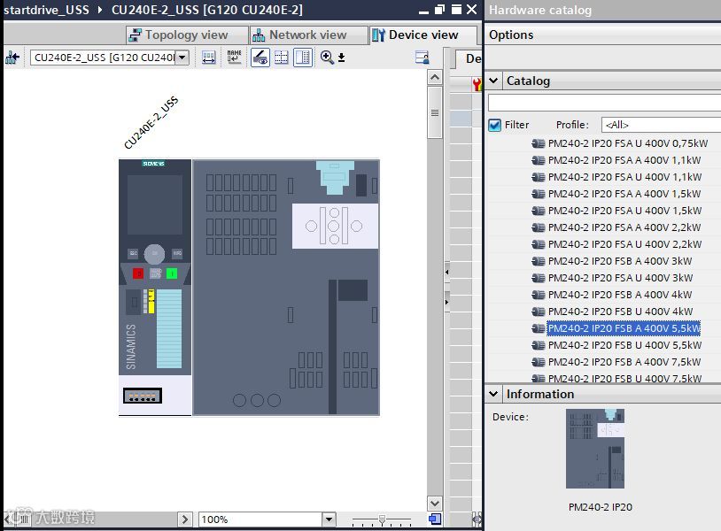
Task: Collapse the Information section chevron
Action: pyautogui.click(x=493, y=394)
